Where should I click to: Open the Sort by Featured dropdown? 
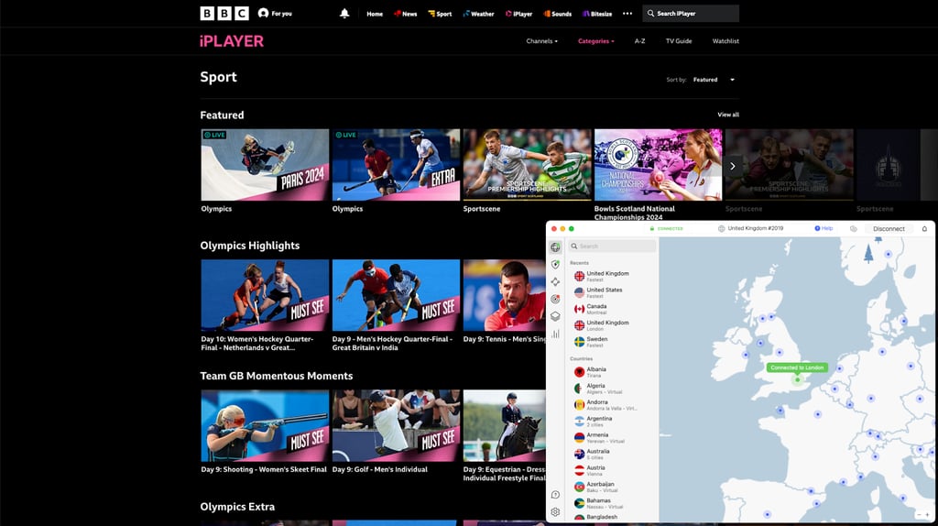pos(714,80)
